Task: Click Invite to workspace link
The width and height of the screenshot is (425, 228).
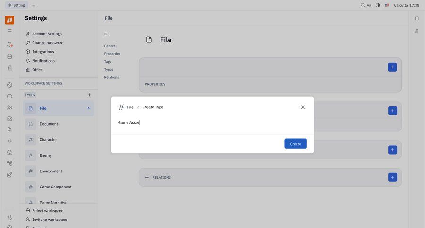Action: point(50,220)
